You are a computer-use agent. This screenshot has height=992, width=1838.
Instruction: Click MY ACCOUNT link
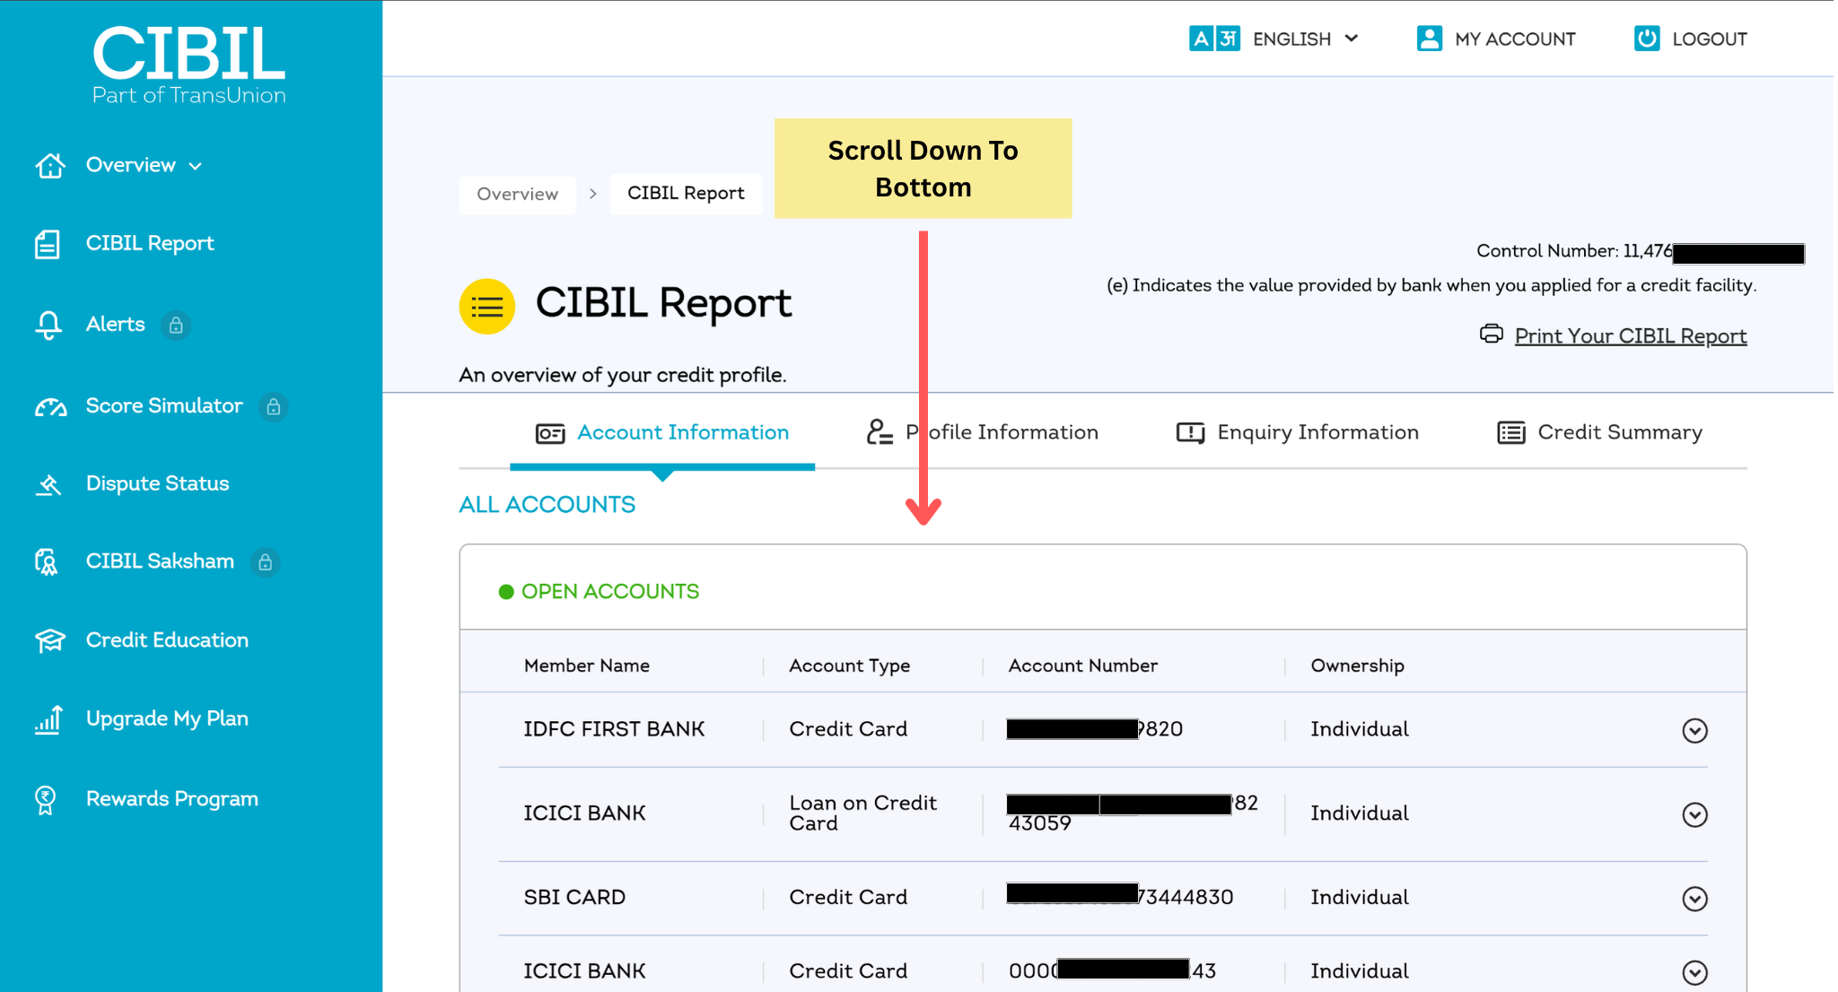1515,39
